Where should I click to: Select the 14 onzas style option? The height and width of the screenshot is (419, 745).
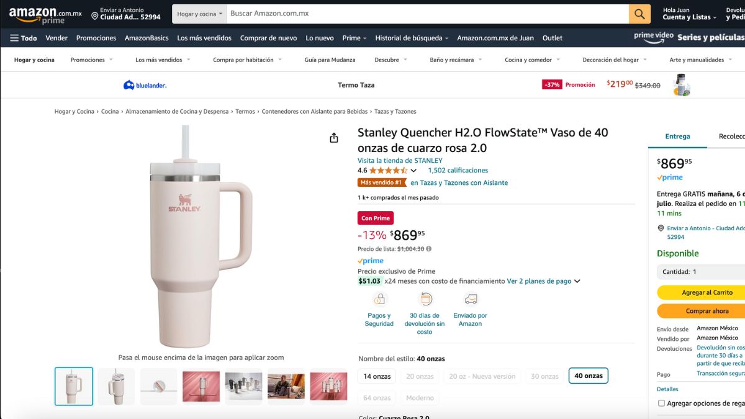[377, 376]
